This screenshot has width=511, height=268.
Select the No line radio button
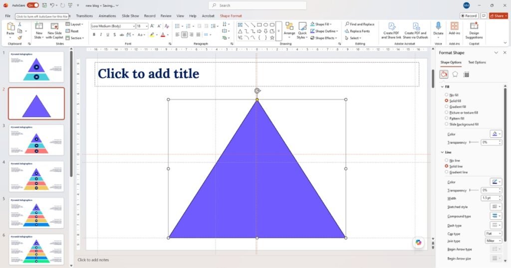click(447, 160)
